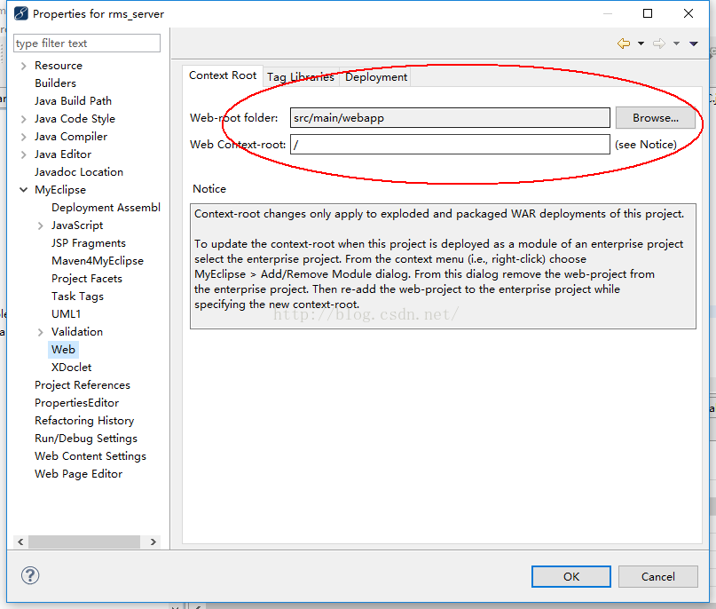Select Resource in the tree

(59, 66)
